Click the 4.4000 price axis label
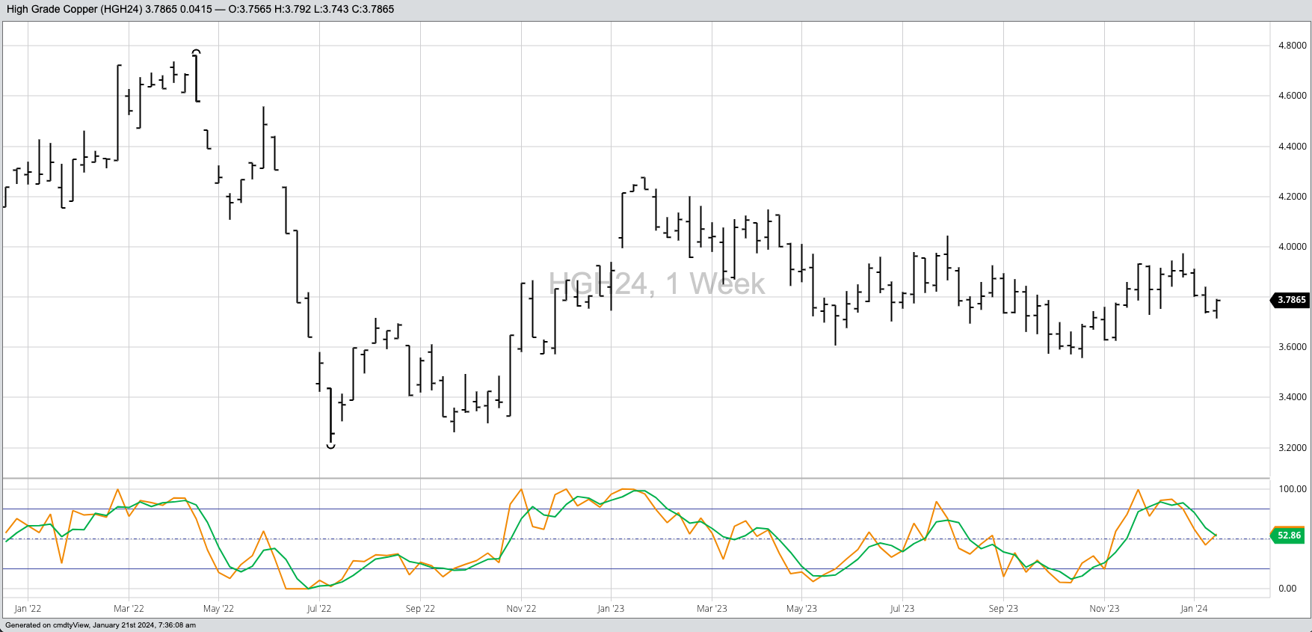This screenshot has width=1312, height=632. pyautogui.click(x=1293, y=147)
